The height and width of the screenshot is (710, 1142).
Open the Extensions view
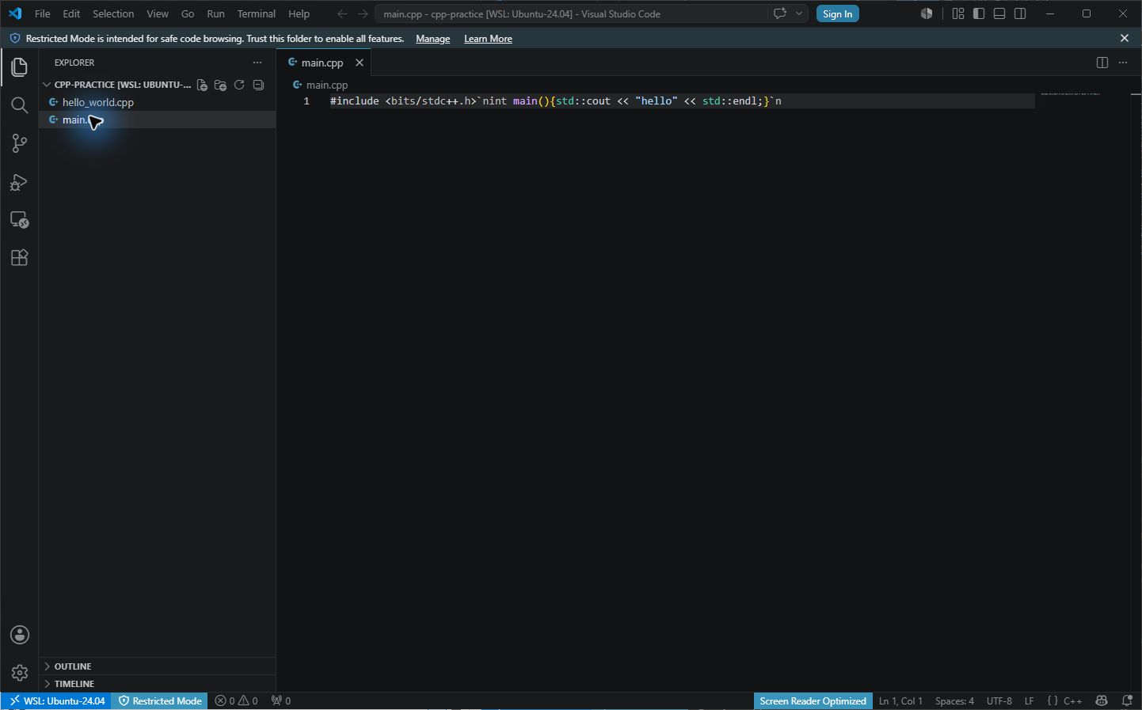coord(19,257)
